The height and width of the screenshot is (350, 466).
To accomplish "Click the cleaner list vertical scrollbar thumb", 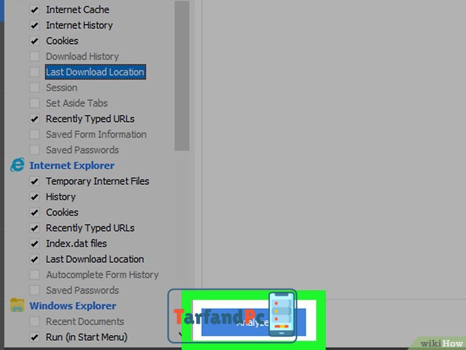I will point(182,76).
